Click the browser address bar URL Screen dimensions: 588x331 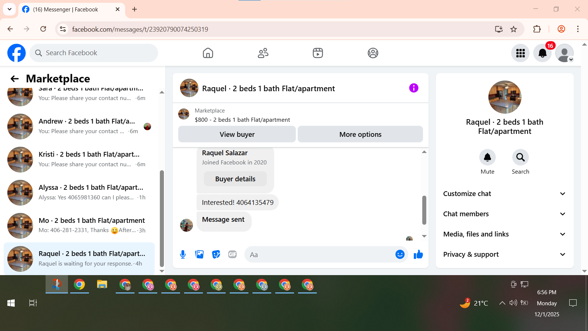140,29
